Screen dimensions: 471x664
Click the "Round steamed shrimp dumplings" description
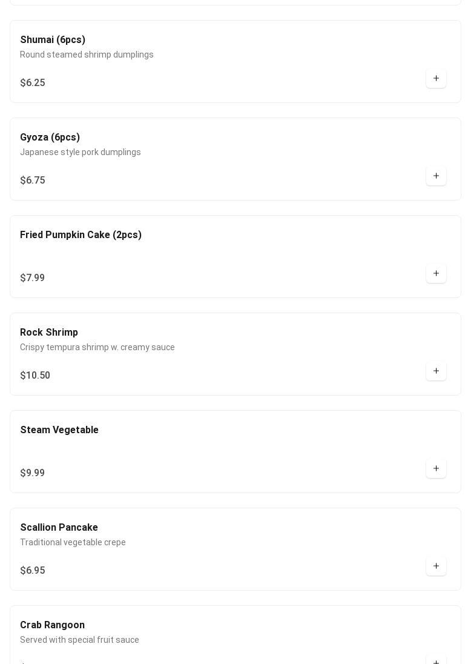click(87, 55)
